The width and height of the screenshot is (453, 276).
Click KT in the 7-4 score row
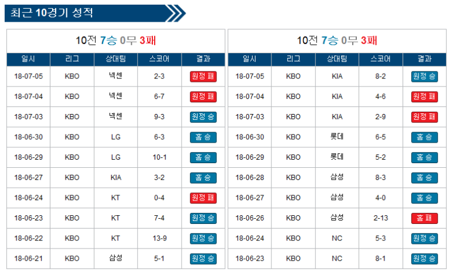tap(115, 218)
